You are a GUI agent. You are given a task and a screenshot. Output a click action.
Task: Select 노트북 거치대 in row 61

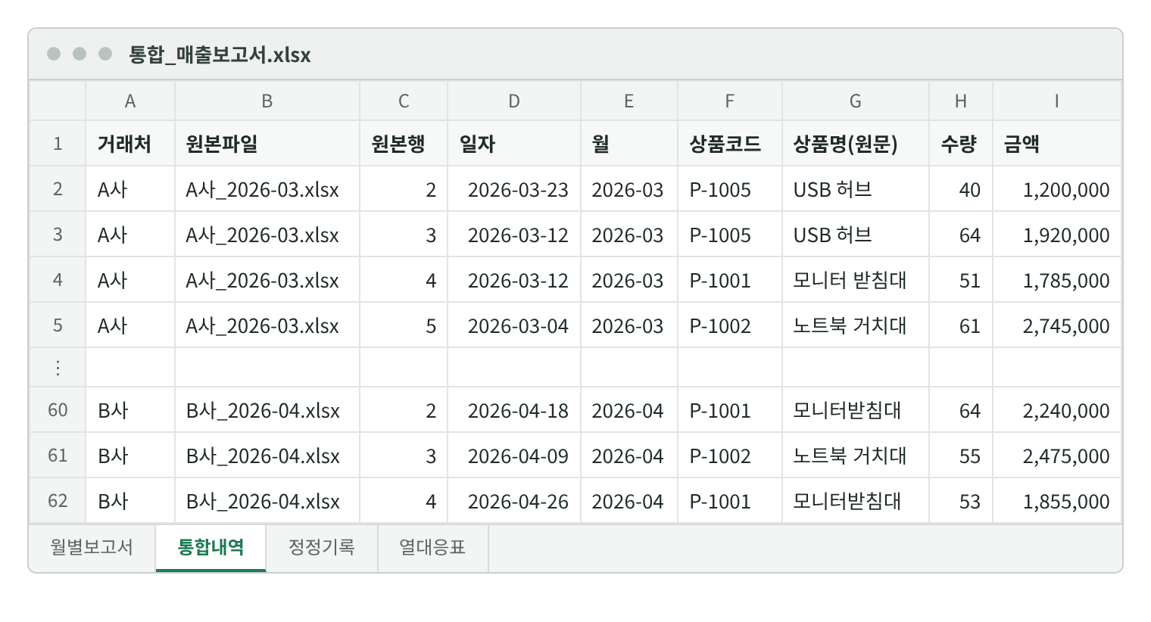[856, 456]
